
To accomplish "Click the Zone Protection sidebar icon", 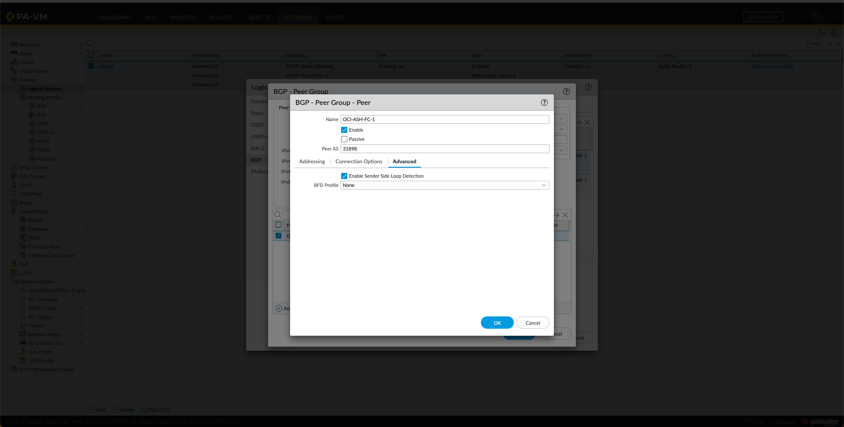I will (23, 343).
